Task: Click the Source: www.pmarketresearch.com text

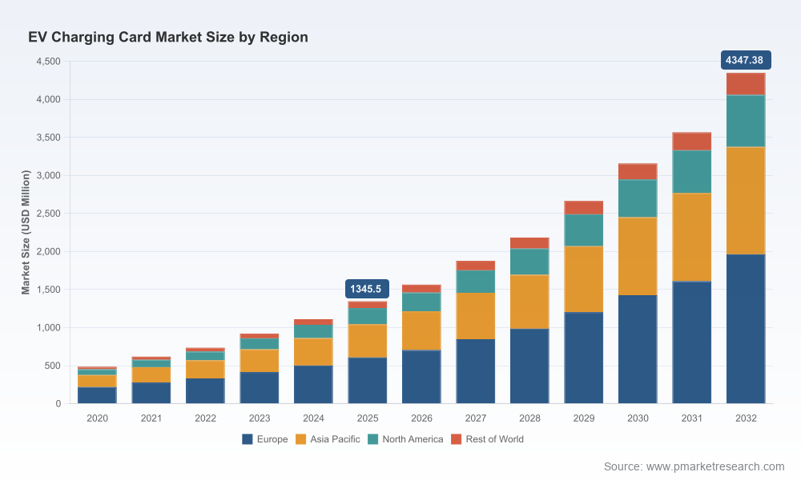Action: (694, 466)
